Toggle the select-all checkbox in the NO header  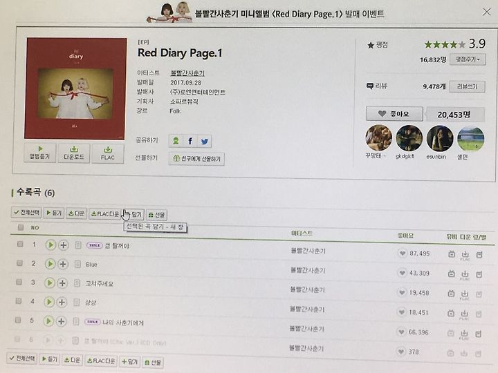click(21, 227)
